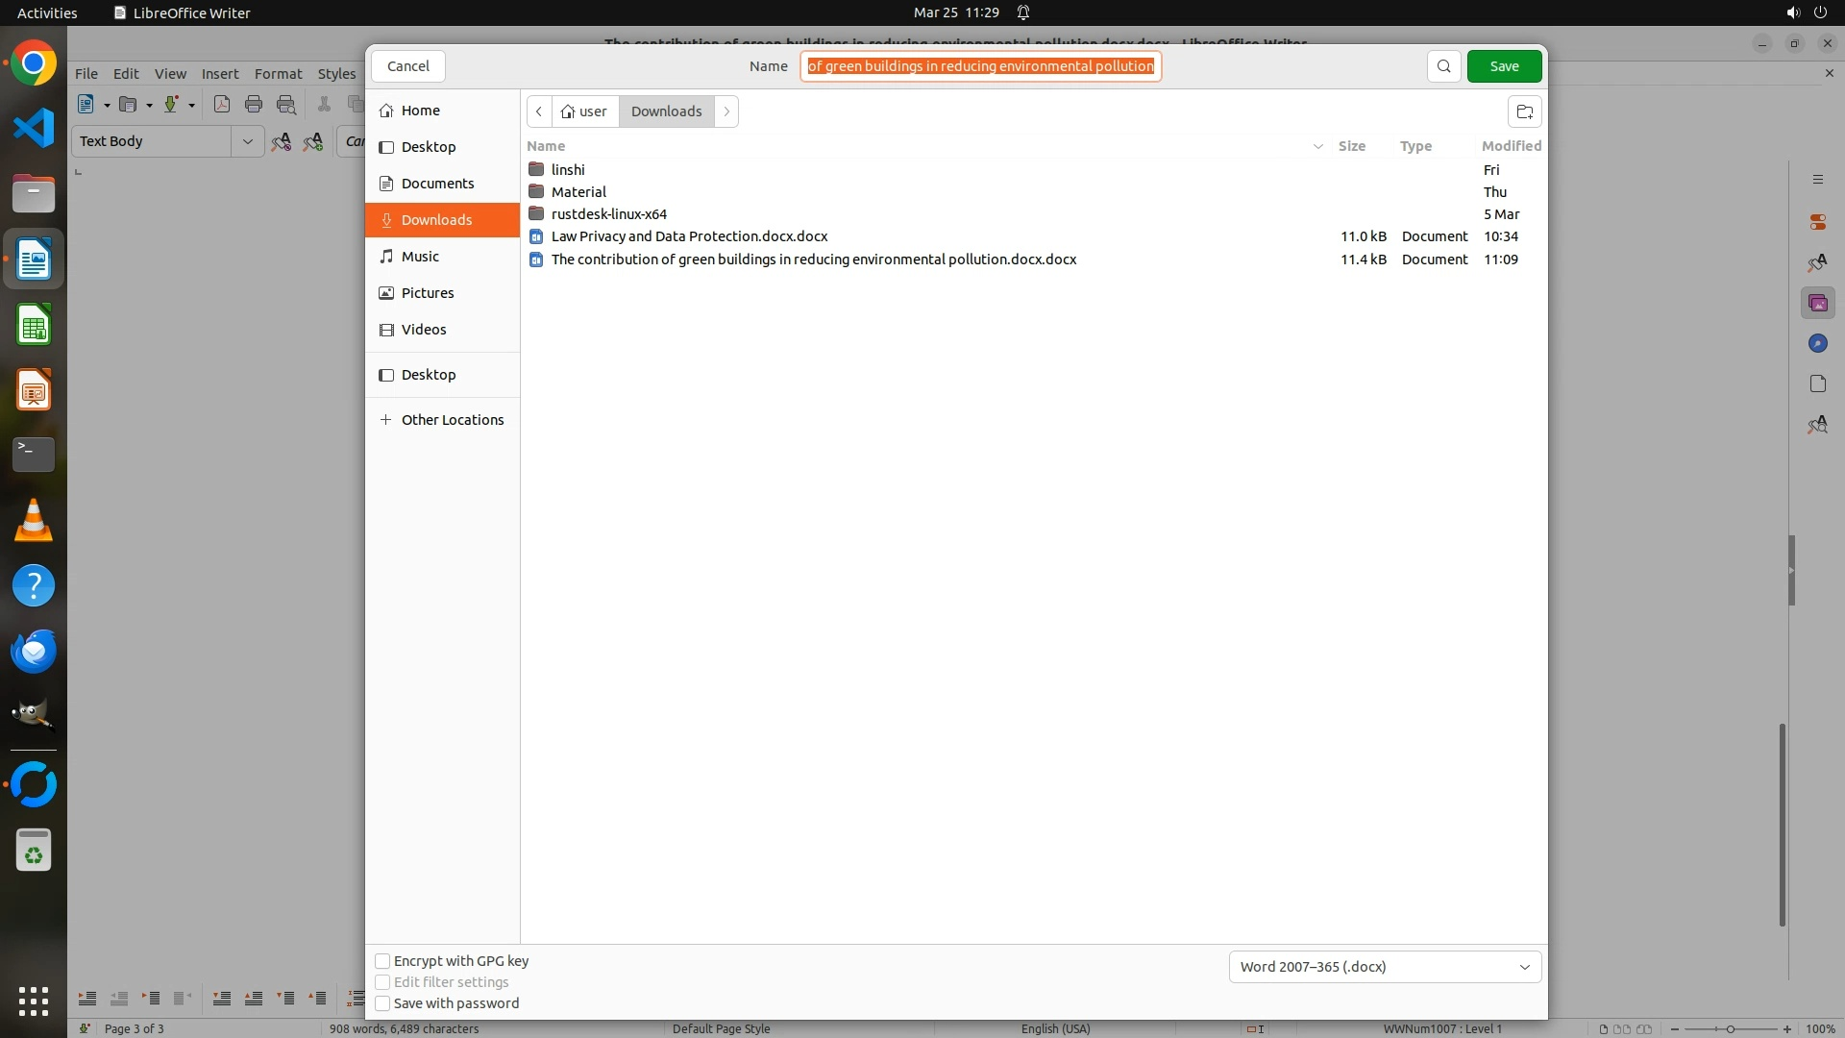
Task: Open the Insert menu
Action: [219, 74]
